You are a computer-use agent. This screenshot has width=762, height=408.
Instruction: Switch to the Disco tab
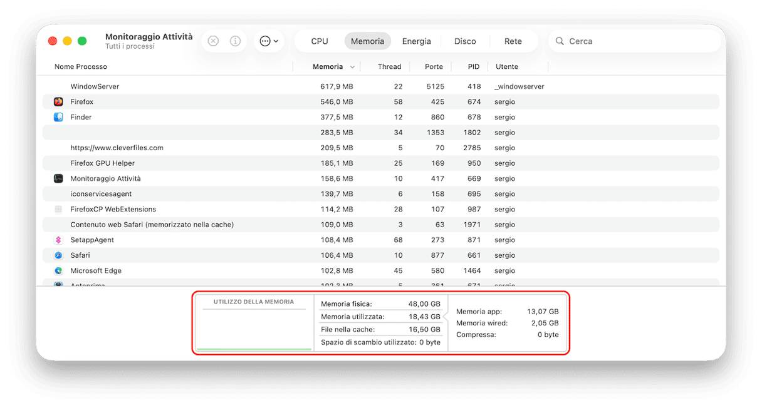click(x=465, y=41)
